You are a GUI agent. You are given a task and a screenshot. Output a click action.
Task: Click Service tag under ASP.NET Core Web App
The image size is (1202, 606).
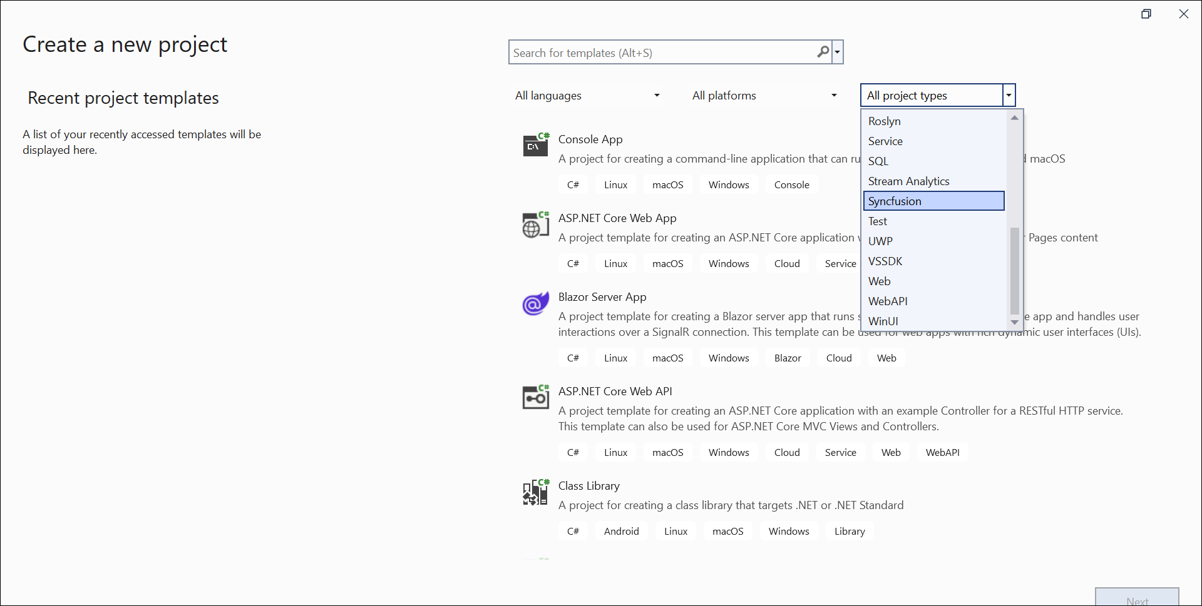840,264
